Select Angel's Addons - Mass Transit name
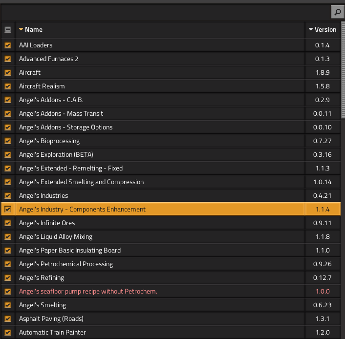Viewport: 345px width, 339px height. (x=61, y=113)
